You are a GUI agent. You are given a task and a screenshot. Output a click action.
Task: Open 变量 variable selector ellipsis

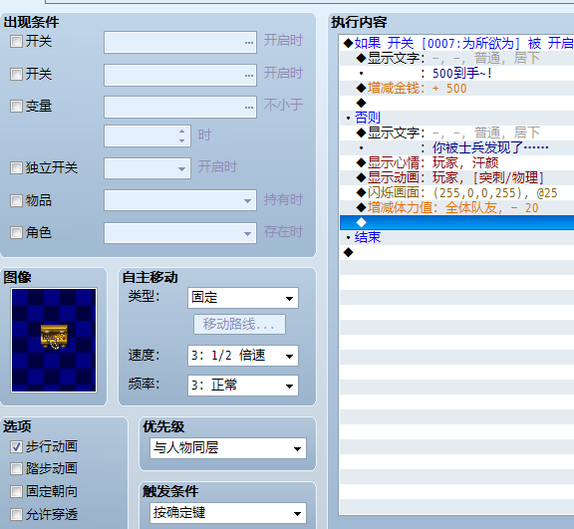point(249,108)
